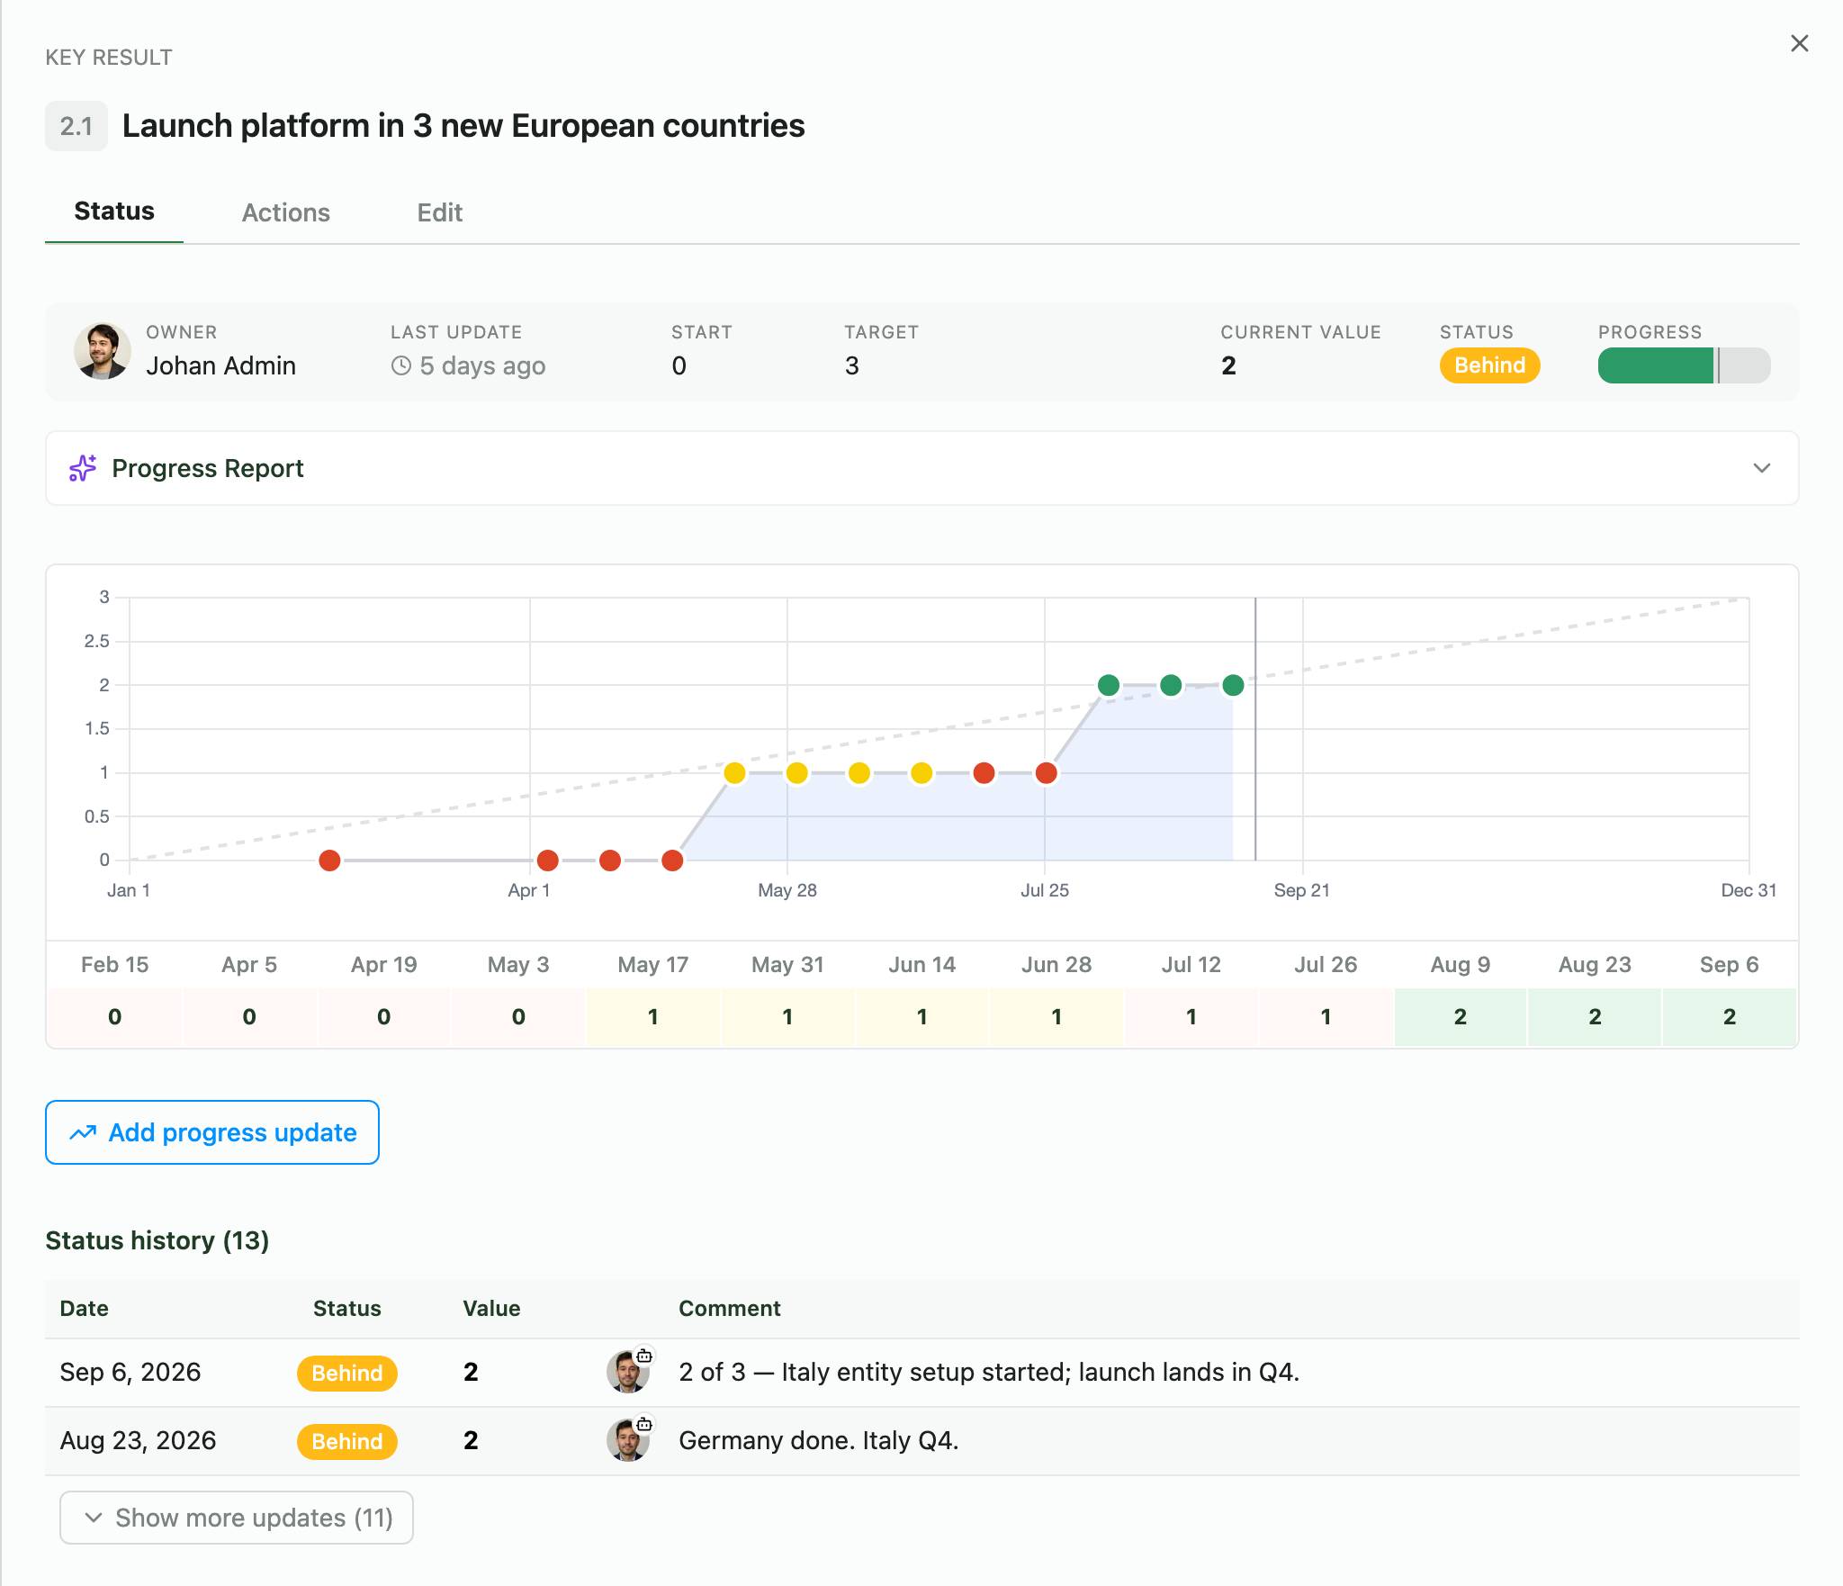
Task: Click the Sep 6, 2026 date cell
Action: point(130,1372)
